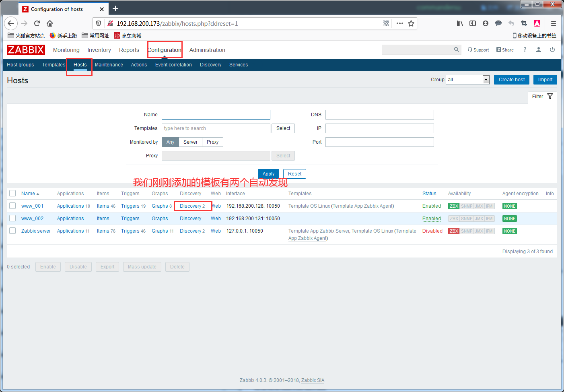This screenshot has height=392, width=564.
Task: Toggle the sidebar view icon
Action: click(x=473, y=23)
